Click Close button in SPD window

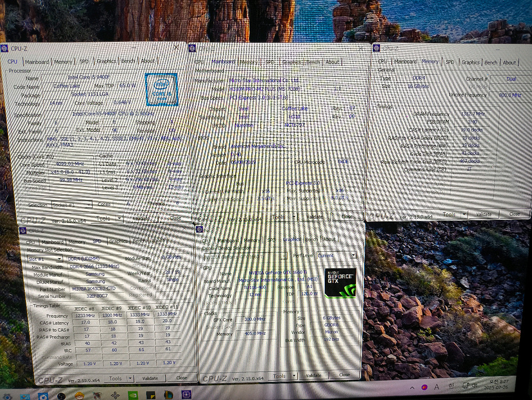(182, 378)
